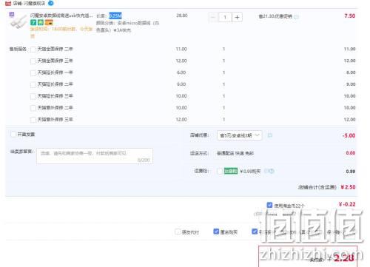The image size is (370, 267).
Task: Click the plus icon to increase quantity
Action: [237, 17]
